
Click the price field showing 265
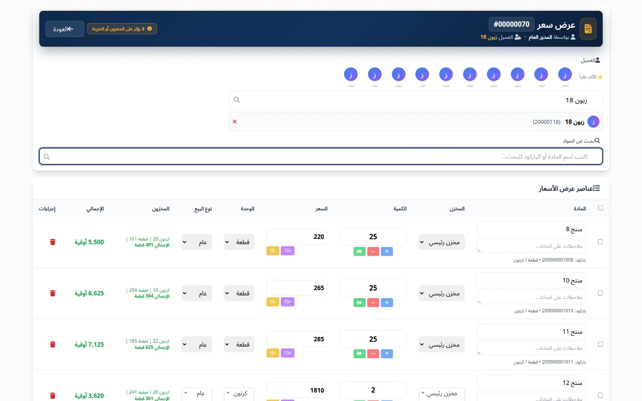point(297,288)
